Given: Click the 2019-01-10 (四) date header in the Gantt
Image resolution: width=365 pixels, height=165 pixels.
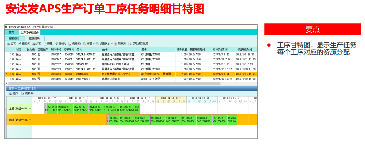Looking at the screenshot, I should tap(109, 98).
